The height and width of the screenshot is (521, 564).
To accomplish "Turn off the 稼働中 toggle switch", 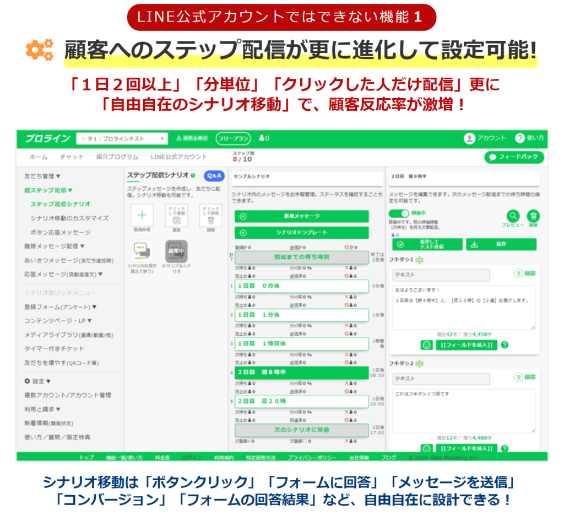I will click(398, 214).
